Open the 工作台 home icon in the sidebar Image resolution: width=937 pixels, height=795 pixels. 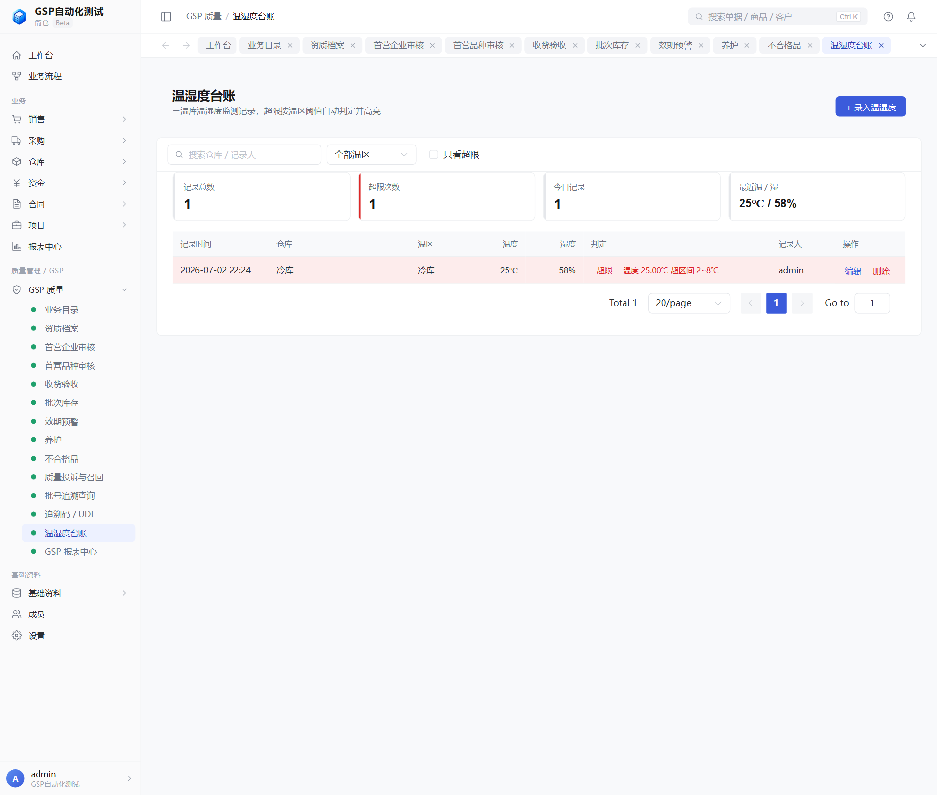coord(17,55)
